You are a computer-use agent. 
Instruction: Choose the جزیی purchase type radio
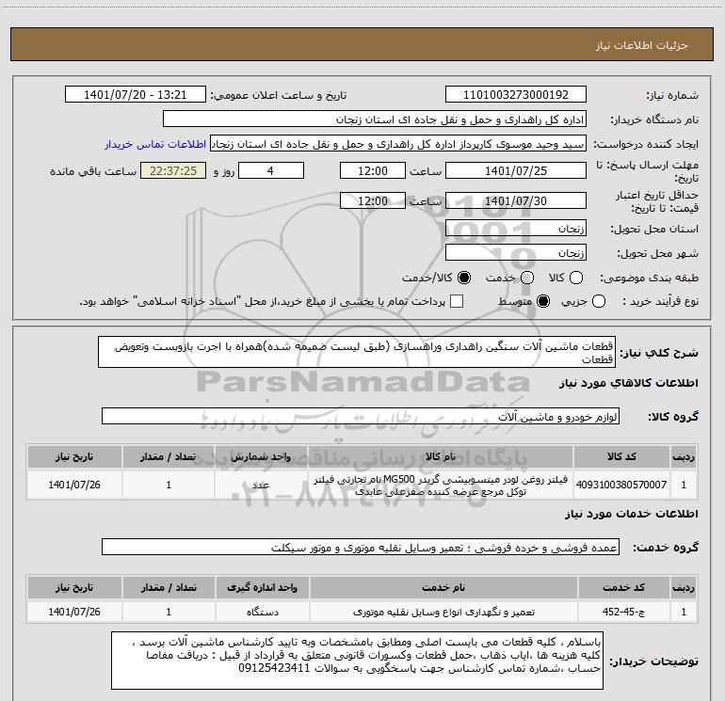tap(599, 302)
